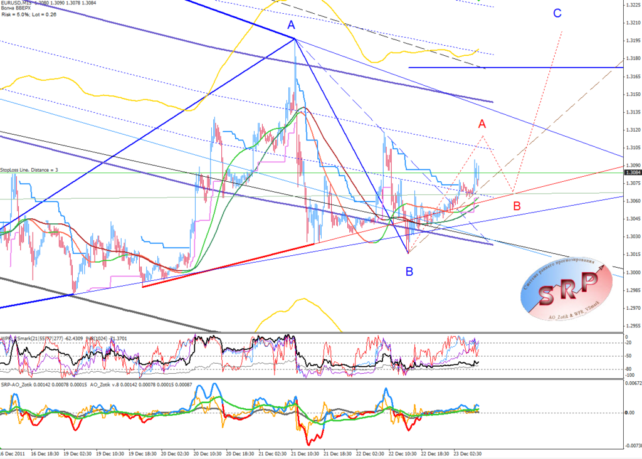
Task: Click the 0.00 level on AO scale
Action: tap(629, 413)
